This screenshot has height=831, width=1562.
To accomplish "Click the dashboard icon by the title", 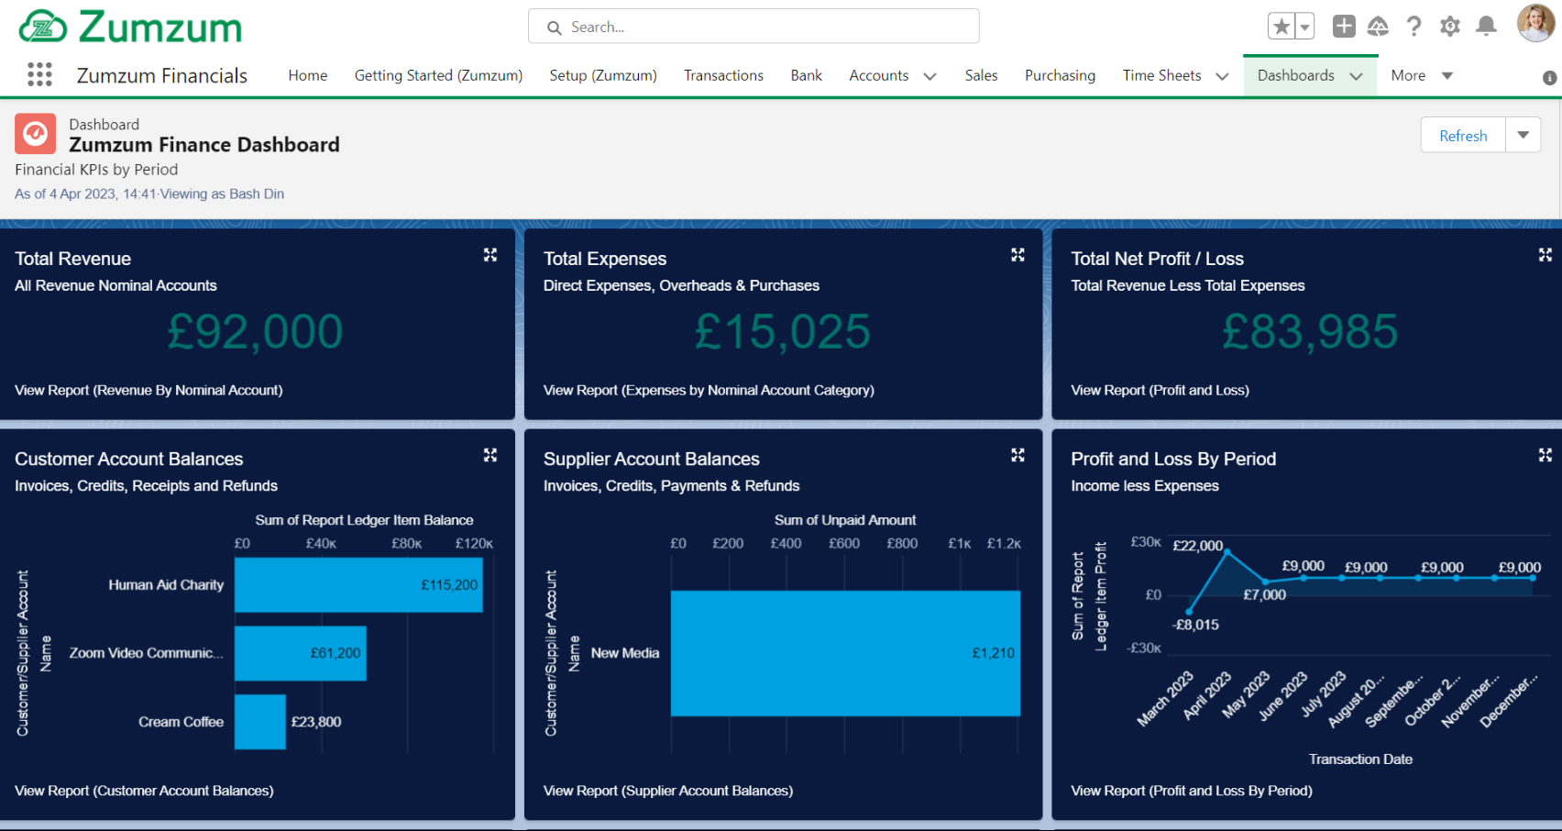I will pos(35,134).
